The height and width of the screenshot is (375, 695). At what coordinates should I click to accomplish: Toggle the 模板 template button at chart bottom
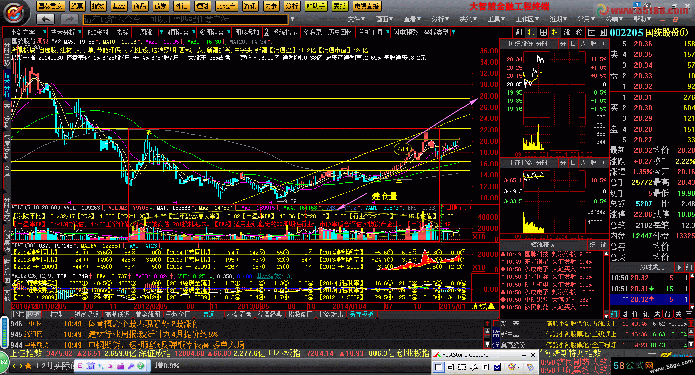[34, 315]
